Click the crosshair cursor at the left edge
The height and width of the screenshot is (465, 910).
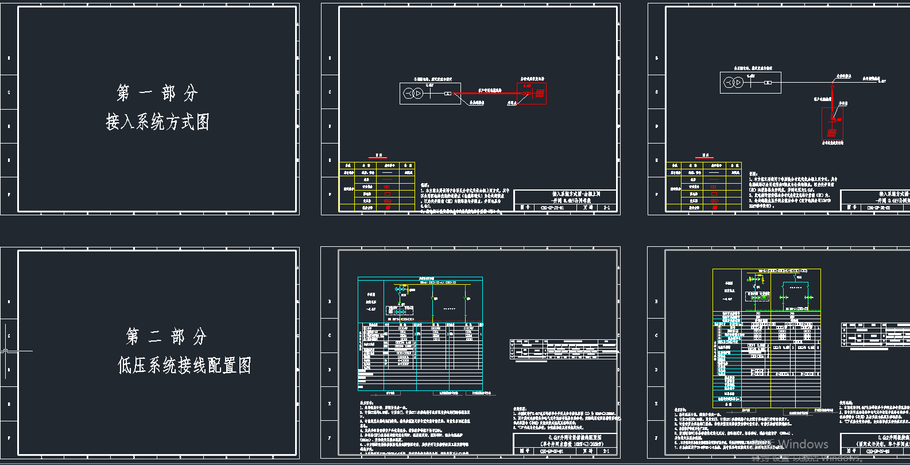point(6,351)
